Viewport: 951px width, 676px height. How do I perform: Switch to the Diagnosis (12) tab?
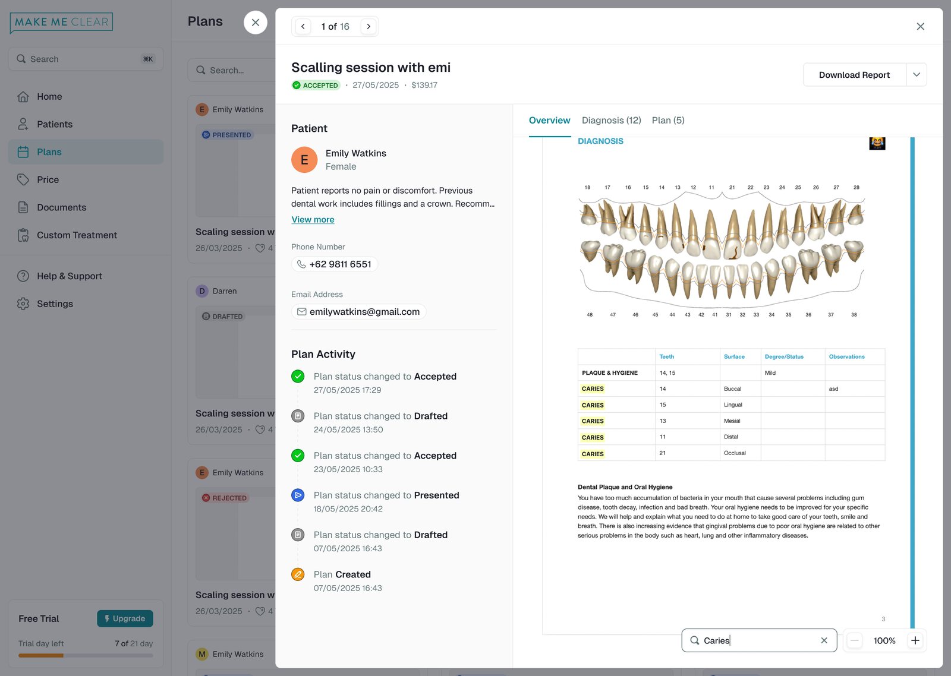[x=611, y=120]
